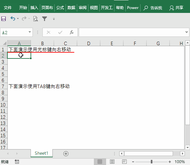Select column E header
The image size is (190, 165).
pos(112,43)
